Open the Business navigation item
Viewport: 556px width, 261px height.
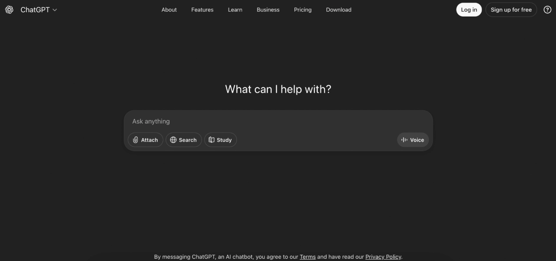pos(268,10)
